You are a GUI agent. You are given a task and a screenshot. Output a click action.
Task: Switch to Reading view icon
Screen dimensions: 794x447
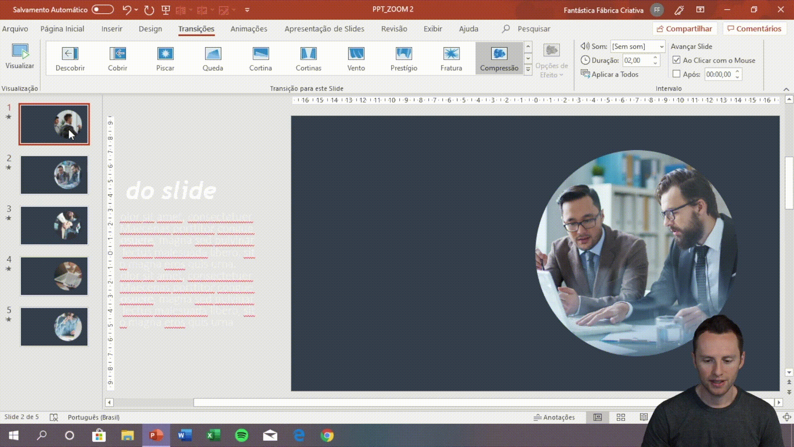(644, 417)
